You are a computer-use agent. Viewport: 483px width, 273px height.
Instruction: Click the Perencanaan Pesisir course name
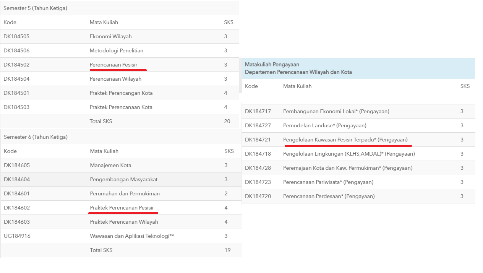(x=113, y=65)
